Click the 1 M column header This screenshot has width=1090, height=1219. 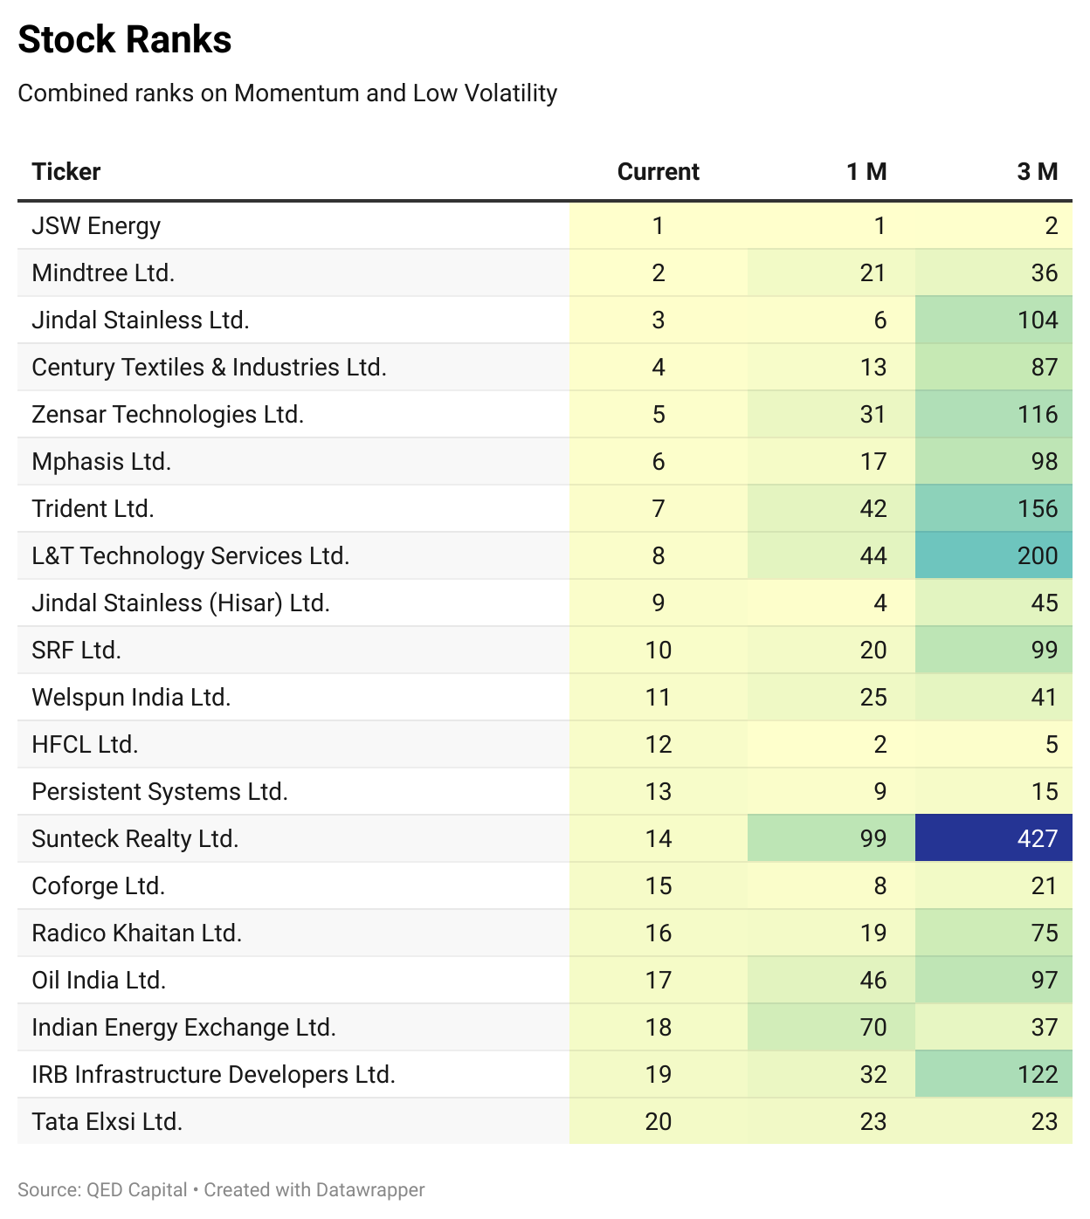point(866,171)
